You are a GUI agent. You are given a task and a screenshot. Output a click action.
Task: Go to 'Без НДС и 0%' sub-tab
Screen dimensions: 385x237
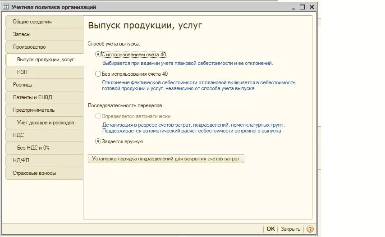pos(45,148)
